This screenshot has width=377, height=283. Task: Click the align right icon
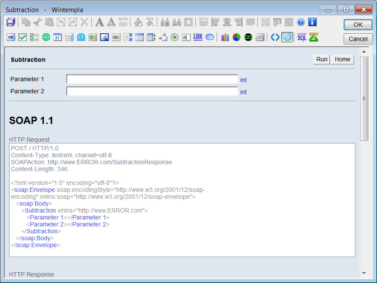point(238,22)
